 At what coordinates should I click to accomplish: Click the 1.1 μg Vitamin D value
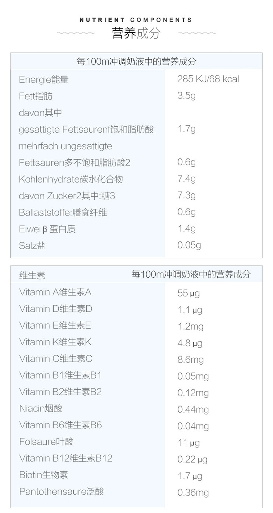point(190,310)
